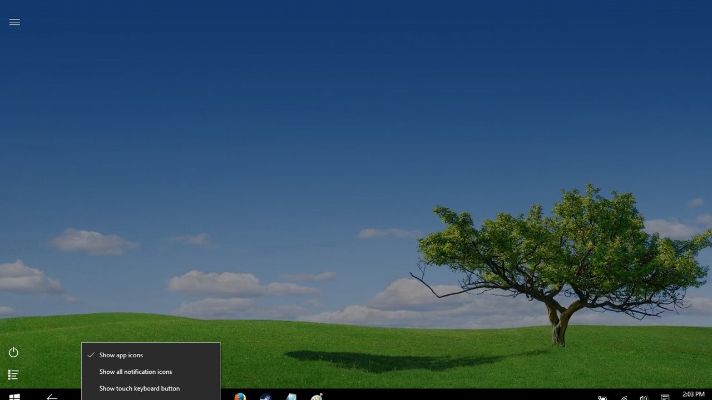The height and width of the screenshot is (400, 712).
Task: Open the paint palette app on taskbar
Action: [317, 397]
